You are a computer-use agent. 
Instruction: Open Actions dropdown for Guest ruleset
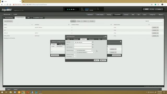[x=155, y=27]
